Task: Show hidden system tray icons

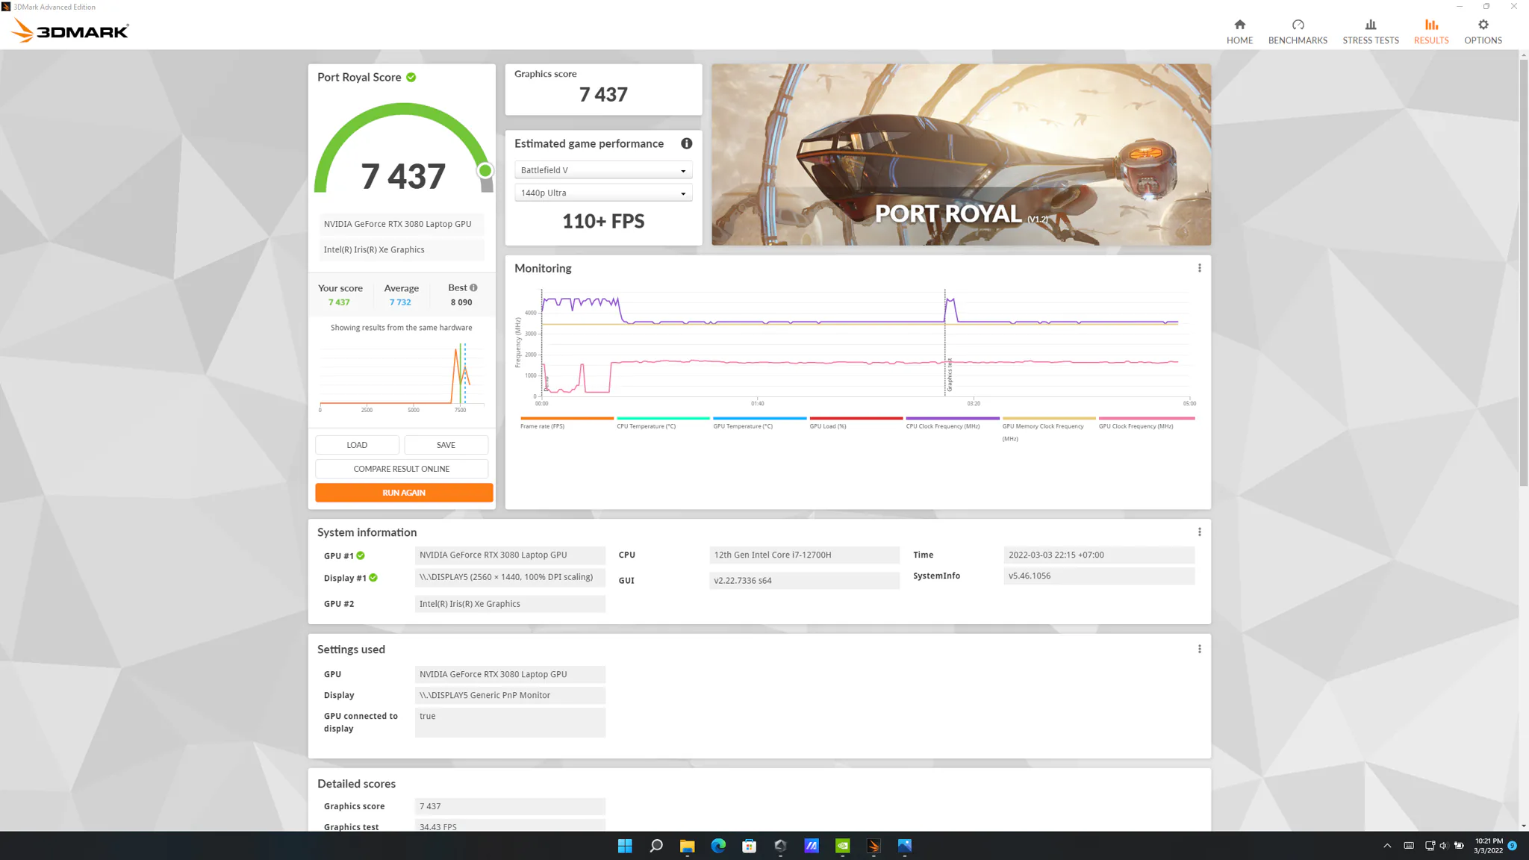Action: coord(1387,845)
